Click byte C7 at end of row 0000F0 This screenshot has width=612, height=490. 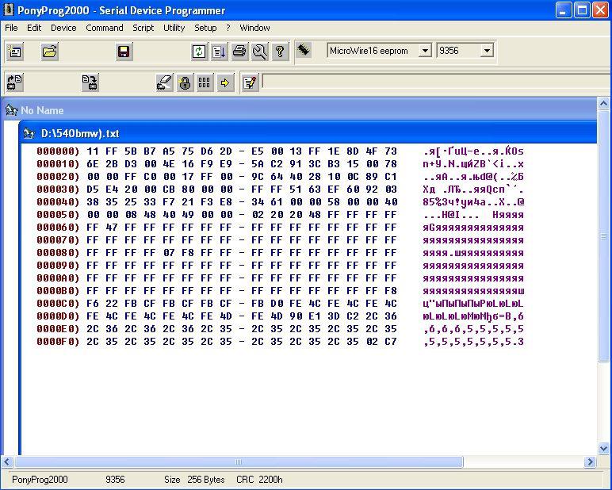pyautogui.click(x=391, y=342)
